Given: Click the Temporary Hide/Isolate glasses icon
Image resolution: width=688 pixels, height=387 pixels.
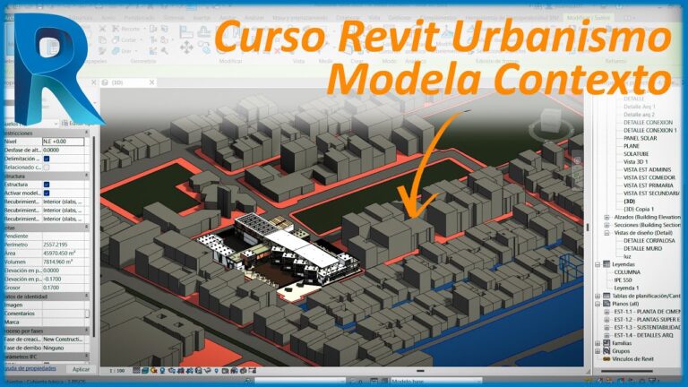Looking at the screenshot, I should coord(207,371).
